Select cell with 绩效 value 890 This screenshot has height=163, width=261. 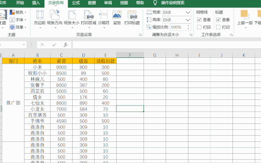83,103
